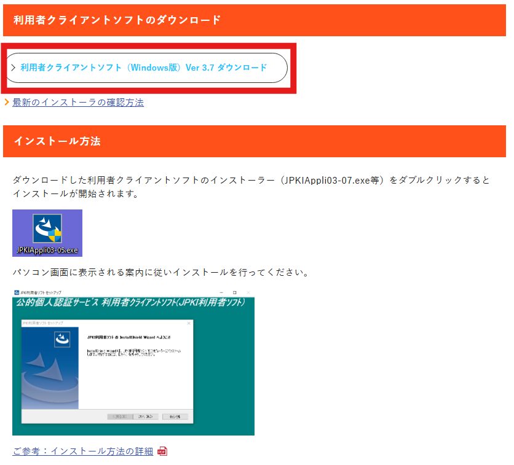This screenshot has width=514, height=465.
Task: Close the inner InstallShield wizard dialog
Action: tap(188, 322)
